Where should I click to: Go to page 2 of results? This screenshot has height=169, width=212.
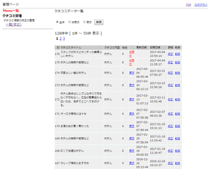pyautogui.click(x=60, y=38)
